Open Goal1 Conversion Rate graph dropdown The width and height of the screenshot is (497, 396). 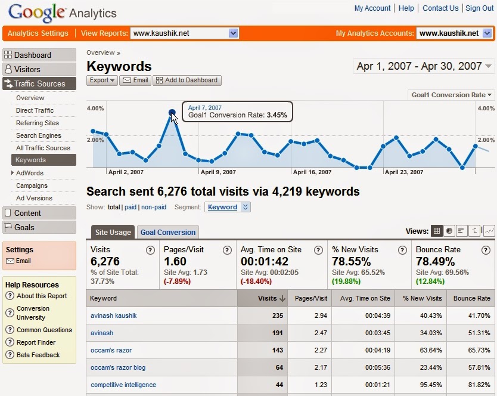(451, 95)
